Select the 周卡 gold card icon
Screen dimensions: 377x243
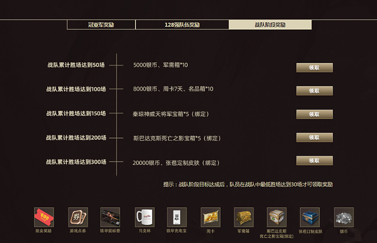tap(211, 217)
